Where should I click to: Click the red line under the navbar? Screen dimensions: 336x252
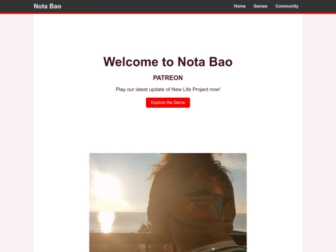coord(168,13)
